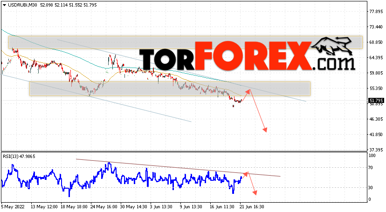This screenshot has height=212, width=386.
Task: Select price level 73.440 on axis
Action: click(376, 27)
